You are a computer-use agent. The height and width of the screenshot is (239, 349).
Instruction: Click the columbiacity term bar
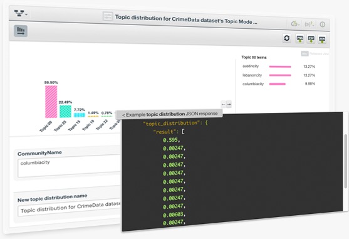coord(278,84)
